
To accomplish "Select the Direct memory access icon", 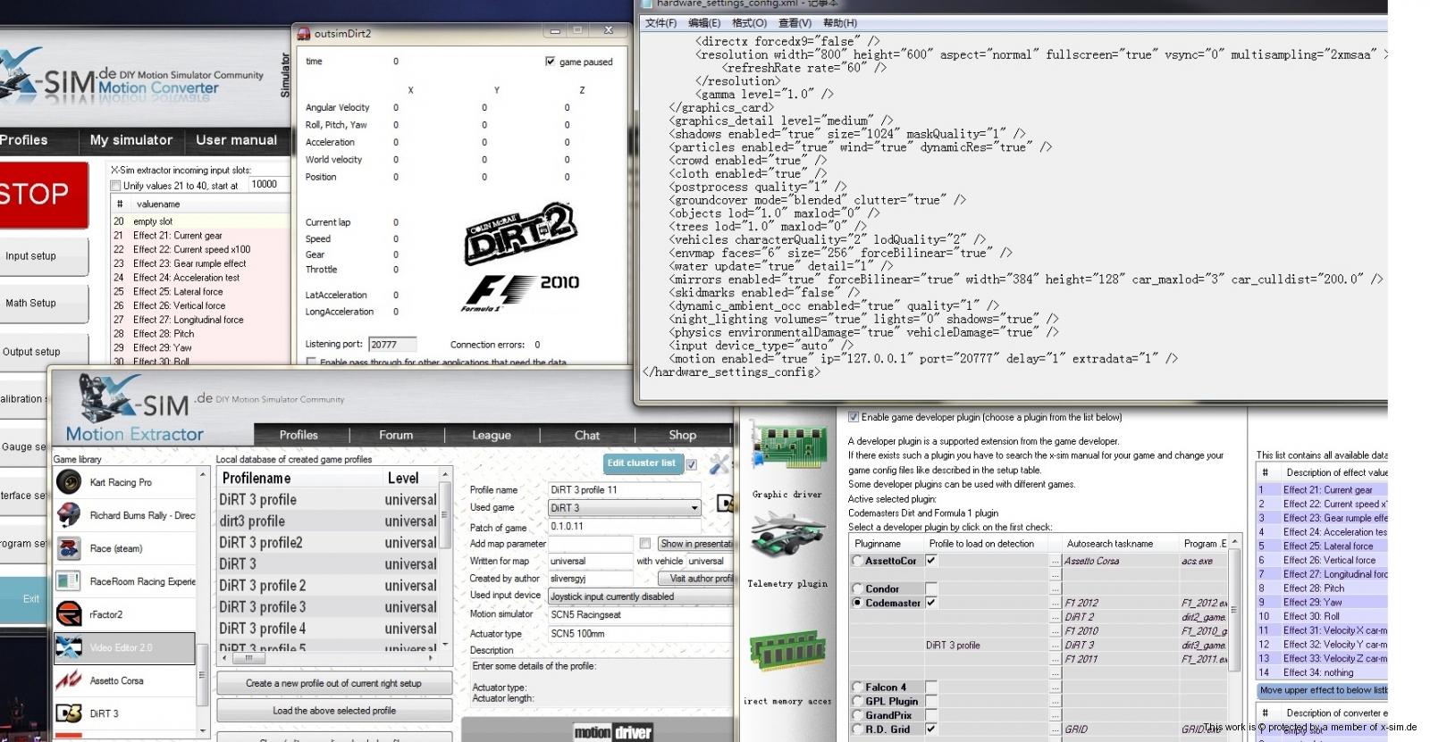I will tap(786, 652).
